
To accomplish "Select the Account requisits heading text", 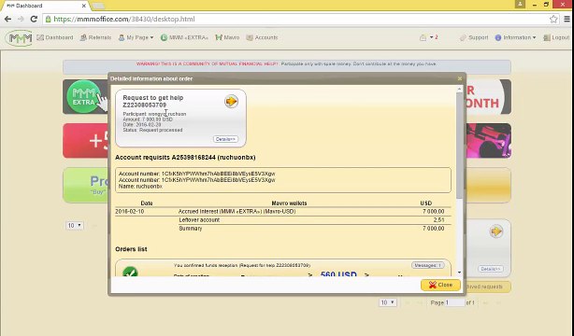I will pyautogui.click(x=185, y=157).
